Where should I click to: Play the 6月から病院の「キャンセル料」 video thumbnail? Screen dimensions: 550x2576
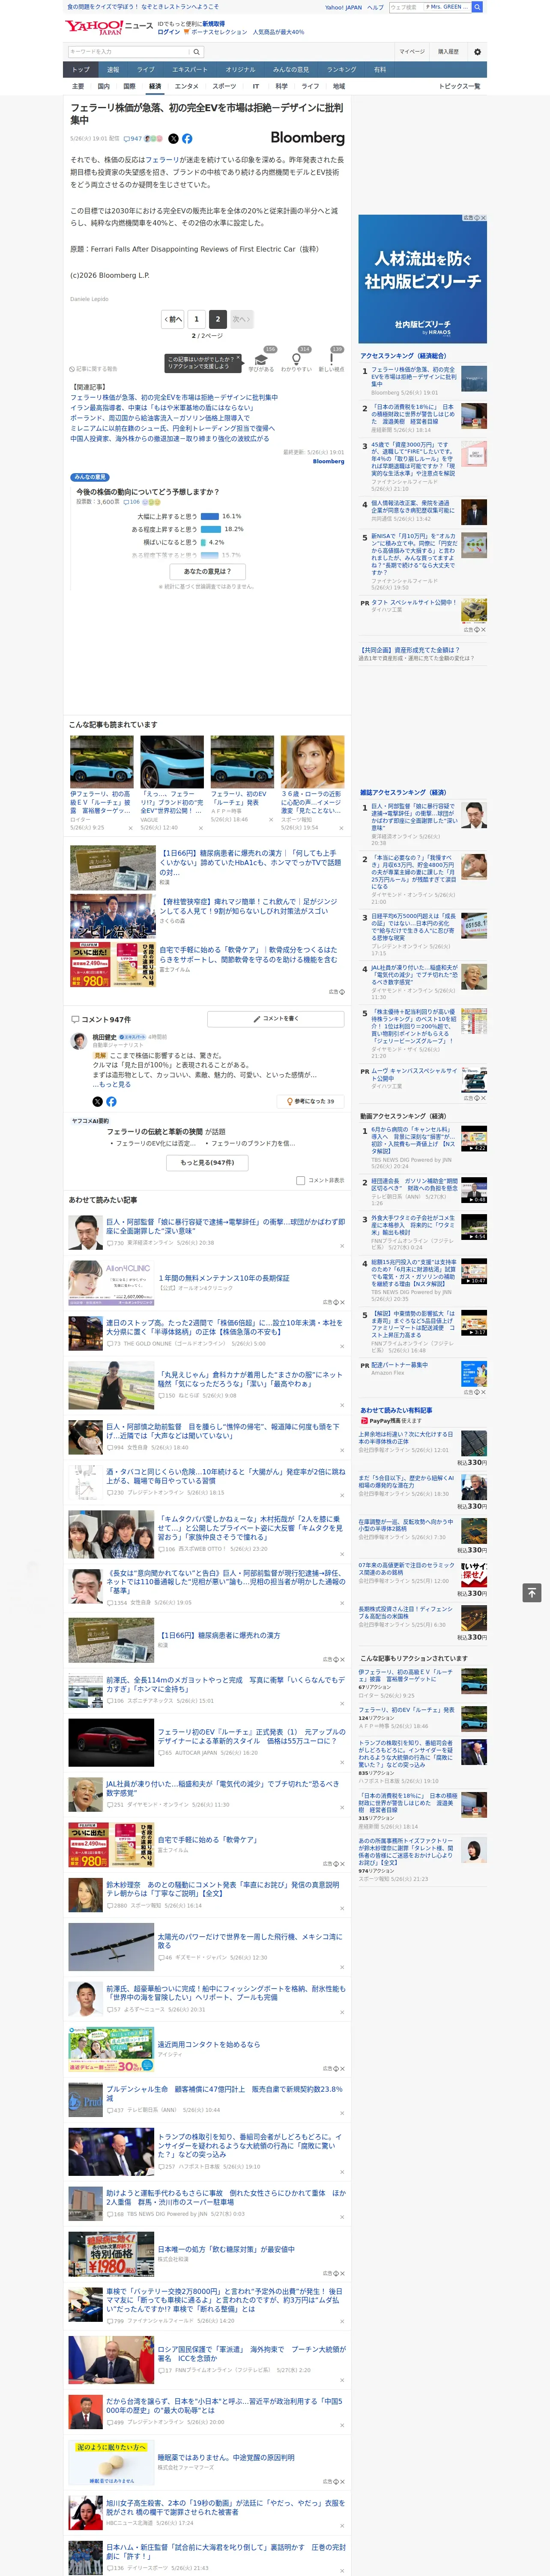tap(474, 1138)
